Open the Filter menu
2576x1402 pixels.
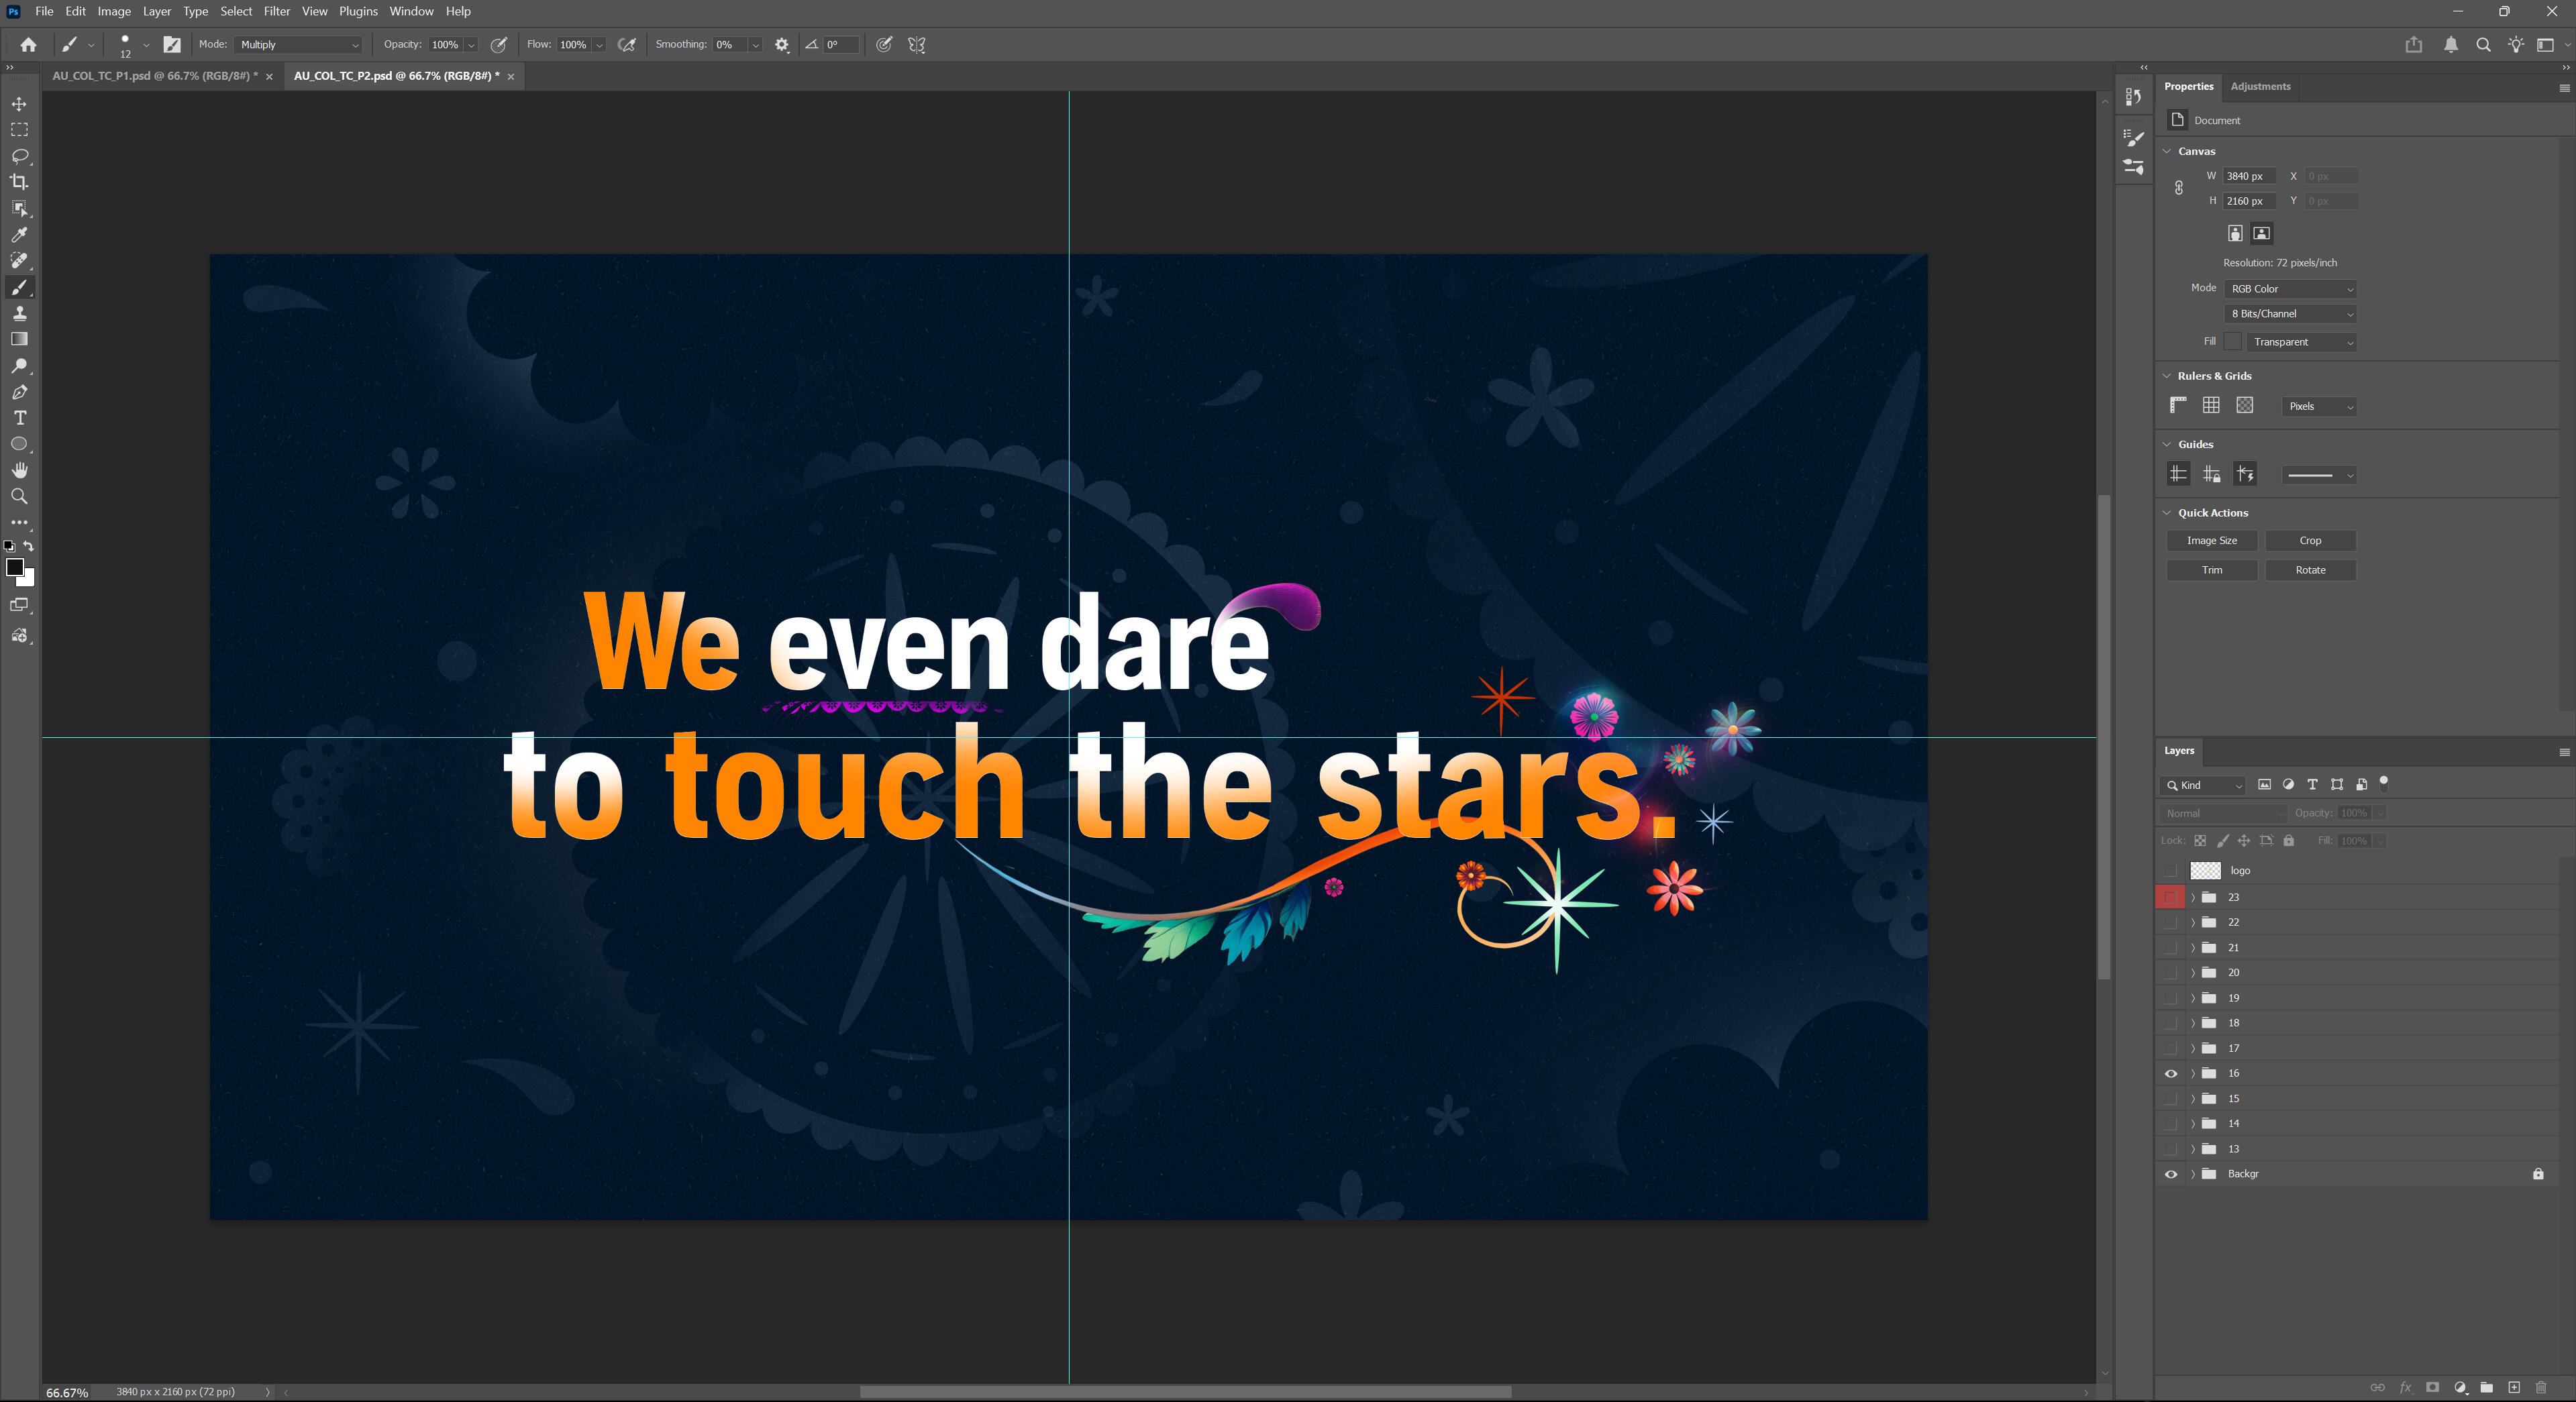click(276, 11)
